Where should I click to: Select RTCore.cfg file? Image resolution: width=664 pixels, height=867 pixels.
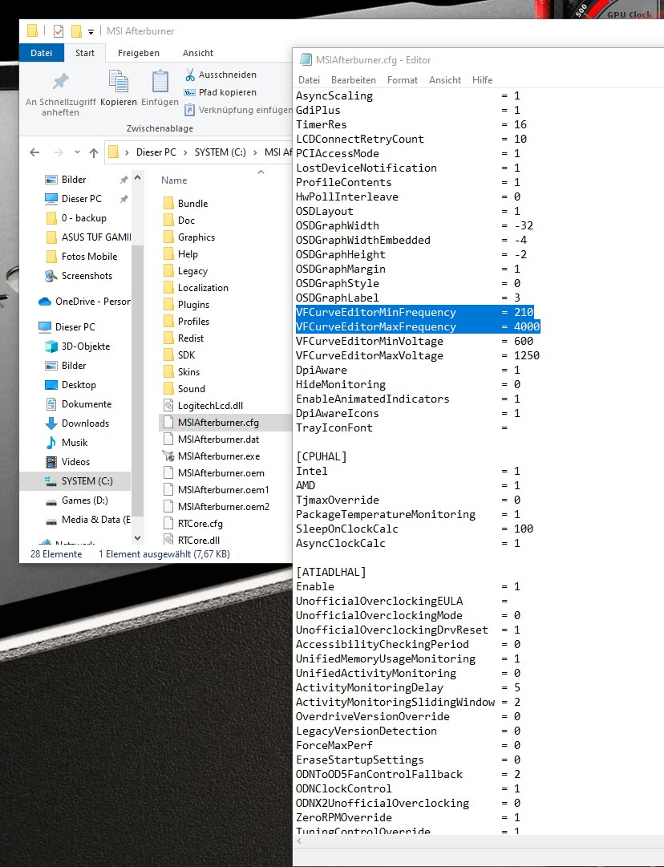200,524
